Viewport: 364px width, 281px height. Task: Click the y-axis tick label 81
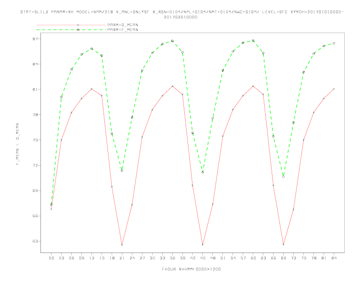coord(35,89)
